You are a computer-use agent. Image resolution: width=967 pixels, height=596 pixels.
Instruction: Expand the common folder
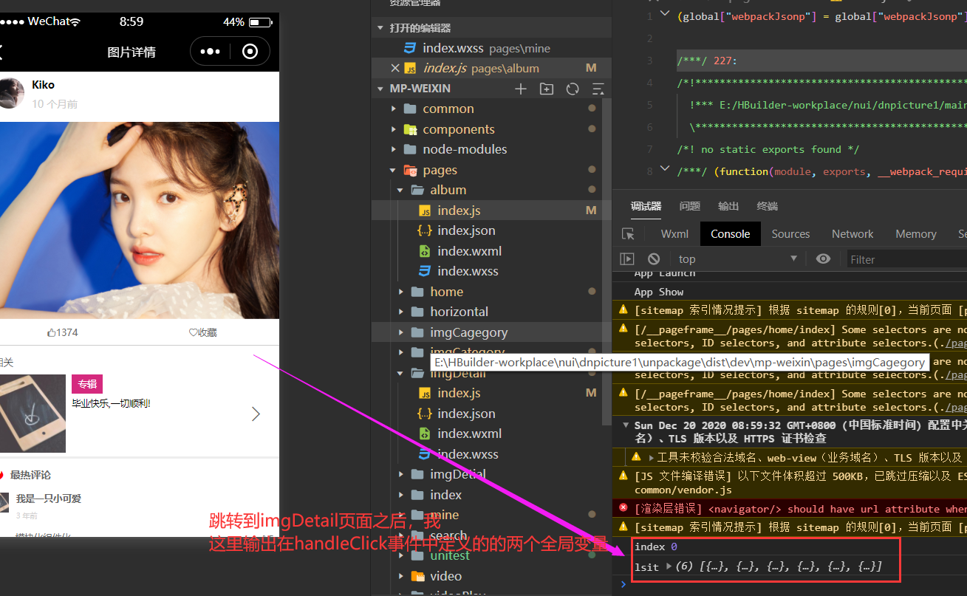point(394,109)
